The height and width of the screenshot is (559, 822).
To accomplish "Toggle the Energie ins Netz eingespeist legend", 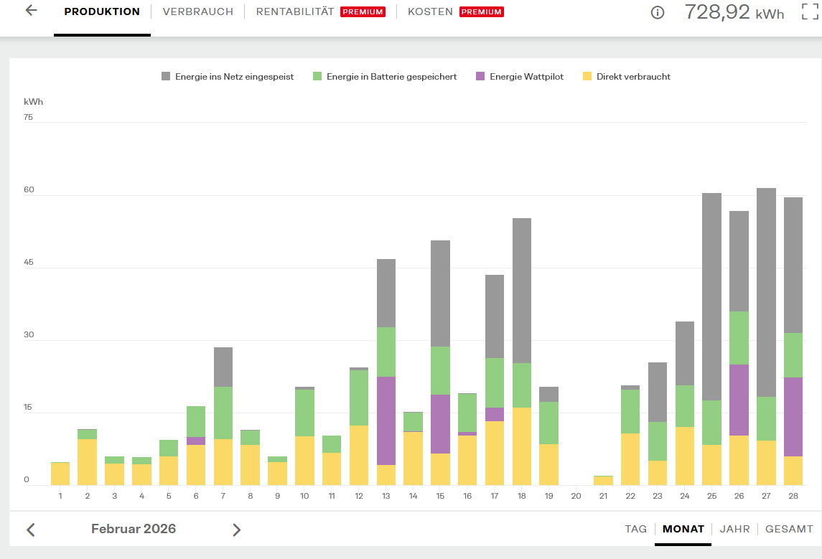I will point(228,77).
